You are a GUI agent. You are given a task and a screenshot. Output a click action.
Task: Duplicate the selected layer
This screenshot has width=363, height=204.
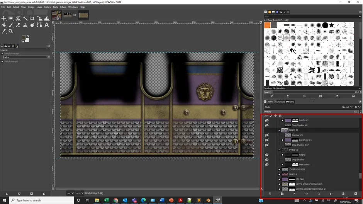(319, 194)
